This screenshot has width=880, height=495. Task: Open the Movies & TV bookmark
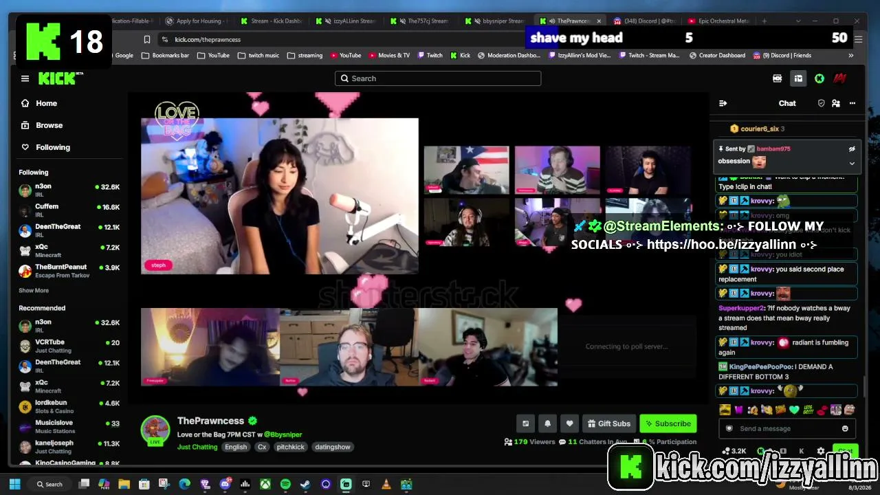pyautogui.click(x=389, y=55)
